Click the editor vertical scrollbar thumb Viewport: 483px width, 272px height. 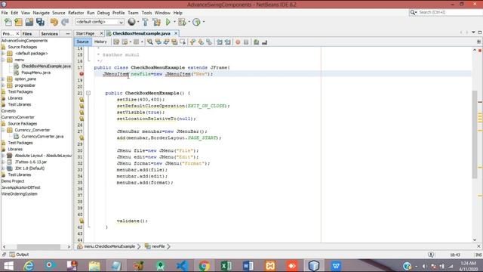point(475,134)
